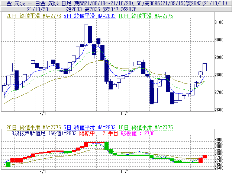Click the 2600 price axis label, upper chart
This screenshot has height=177, width=232.
pos(219,110)
